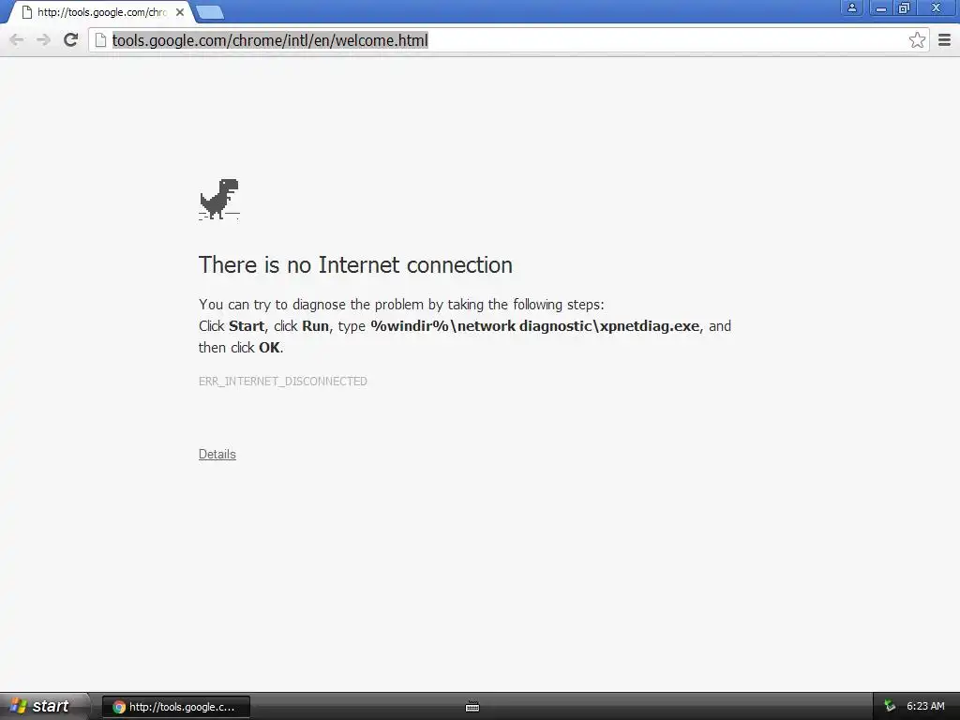Image resolution: width=960 pixels, height=720 pixels.
Task: Click the keyboard icon in the taskbar
Action: tap(472, 707)
